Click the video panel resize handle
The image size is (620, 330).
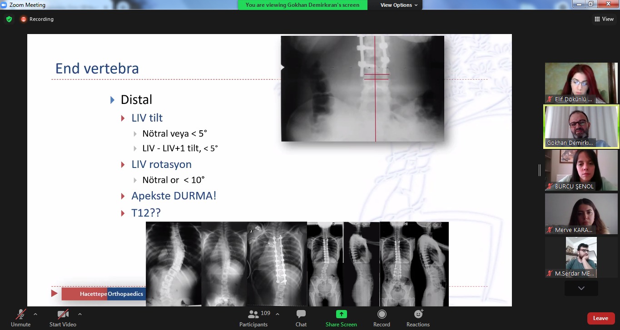tap(540, 170)
